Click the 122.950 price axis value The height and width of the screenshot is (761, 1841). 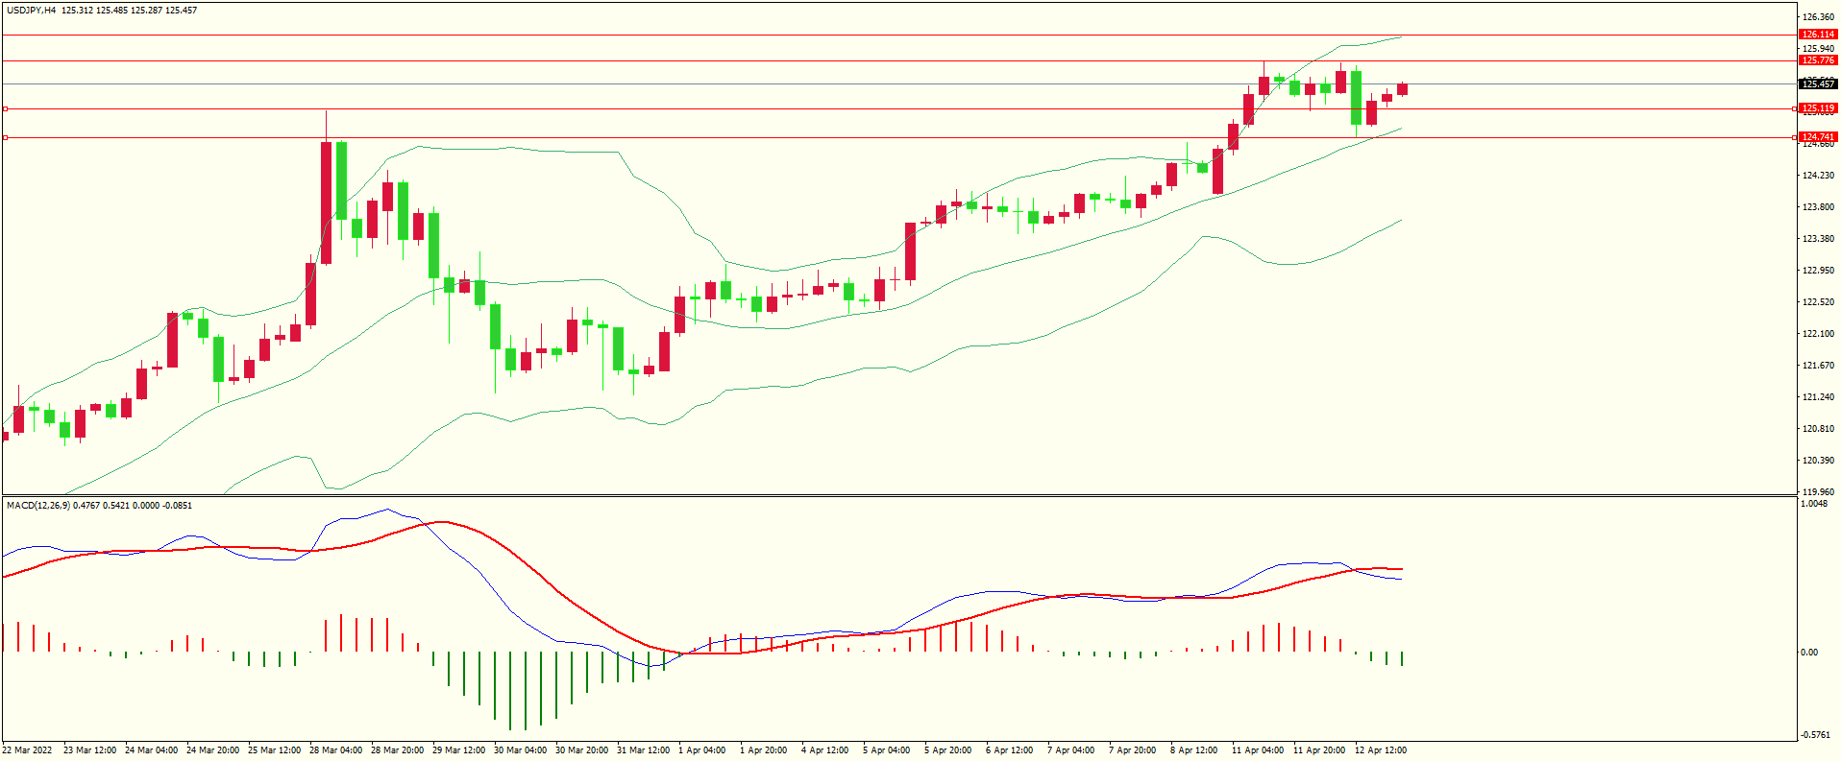[1818, 271]
